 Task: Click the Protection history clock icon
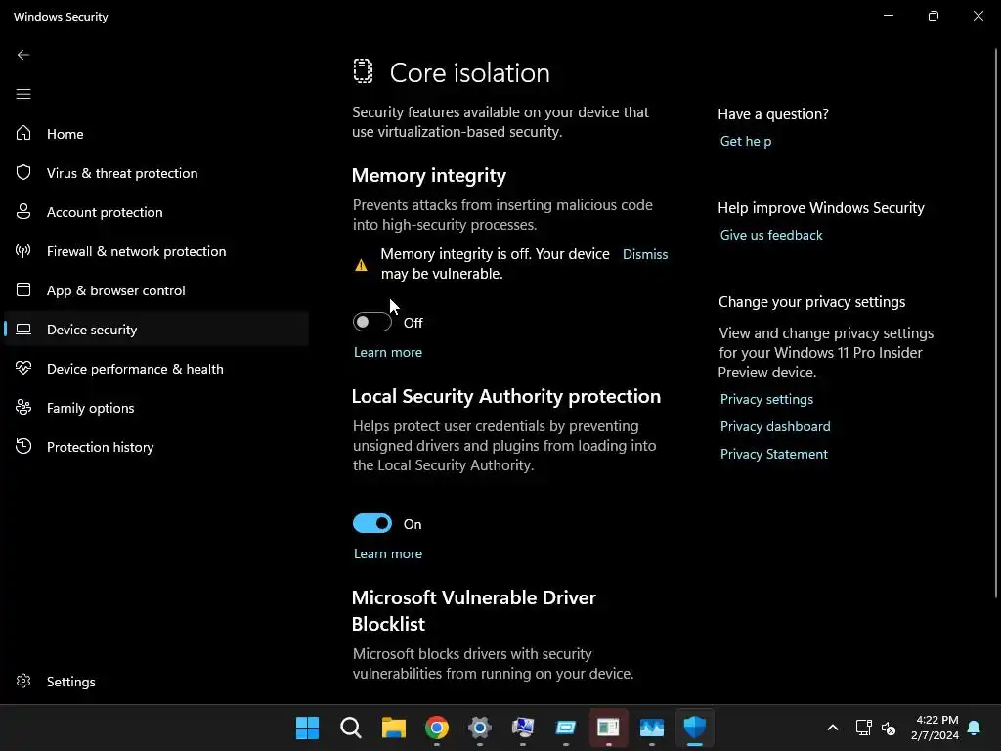[23, 446]
